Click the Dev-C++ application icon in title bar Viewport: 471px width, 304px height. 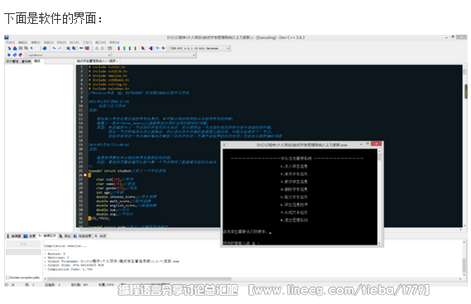[7, 37]
